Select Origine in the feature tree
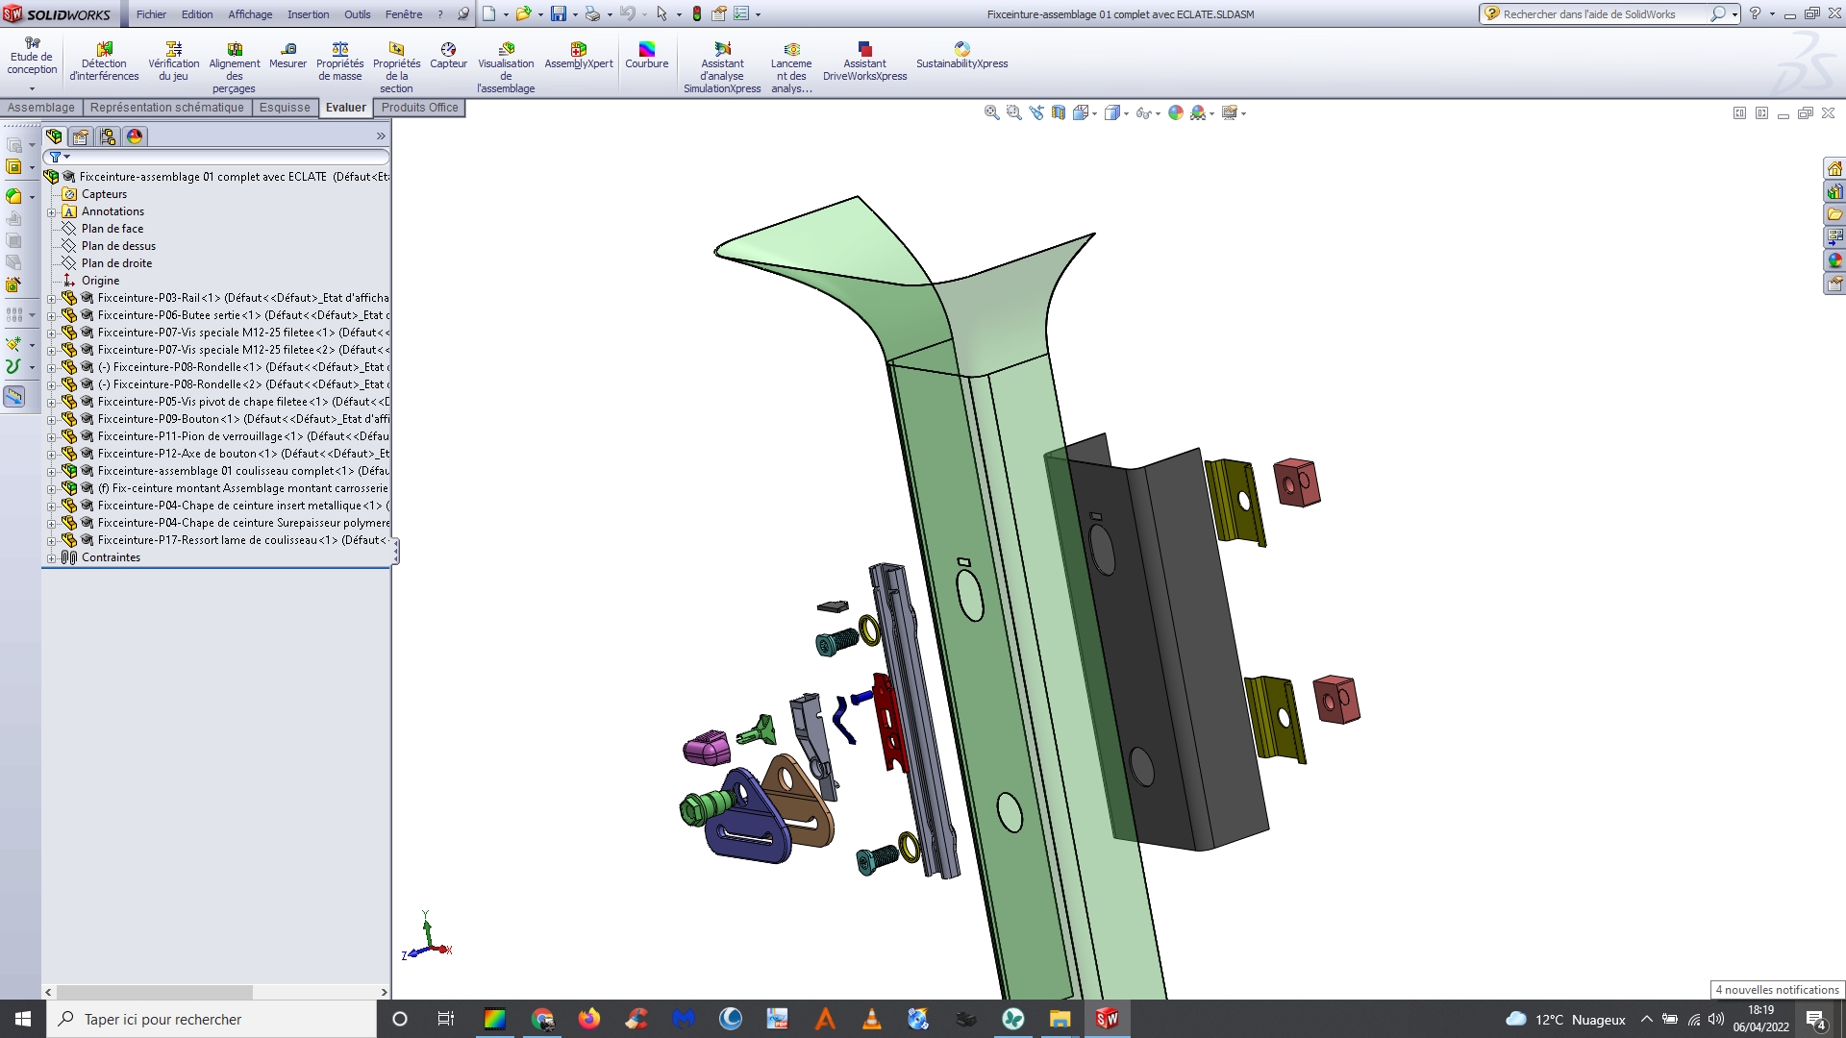Viewport: 1846px width, 1038px height. 100,281
